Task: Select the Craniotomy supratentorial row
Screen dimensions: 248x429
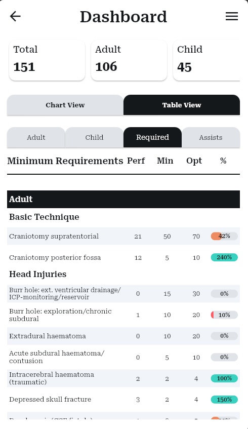Action: pyautogui.click(x=123, y=236)
